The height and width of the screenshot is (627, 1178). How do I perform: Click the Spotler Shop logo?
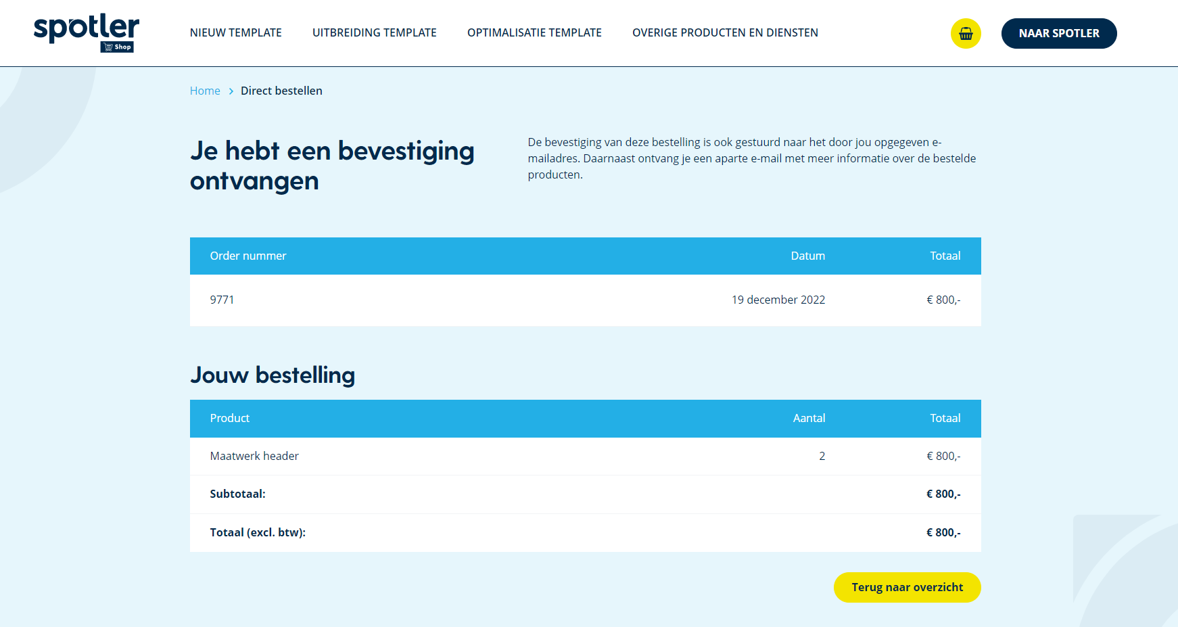[x=87, y=33]
